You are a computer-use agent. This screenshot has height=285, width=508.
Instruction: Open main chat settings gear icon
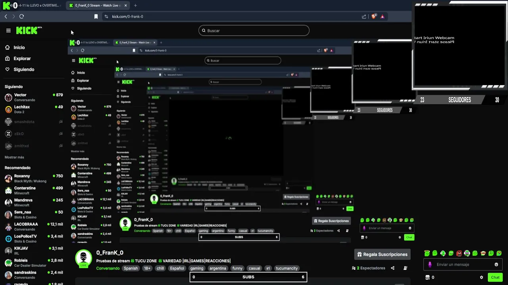481,277
